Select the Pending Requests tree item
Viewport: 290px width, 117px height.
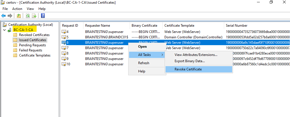(x=32, y=45)
